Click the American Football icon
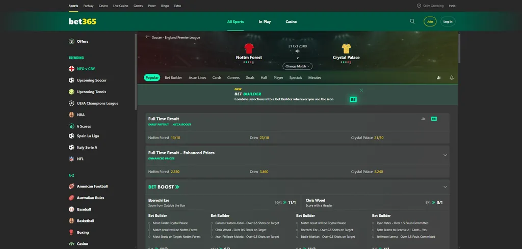 71,186
